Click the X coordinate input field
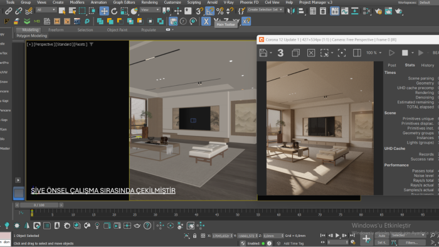This screenshot has width=439, height=247. click(223, 236)
